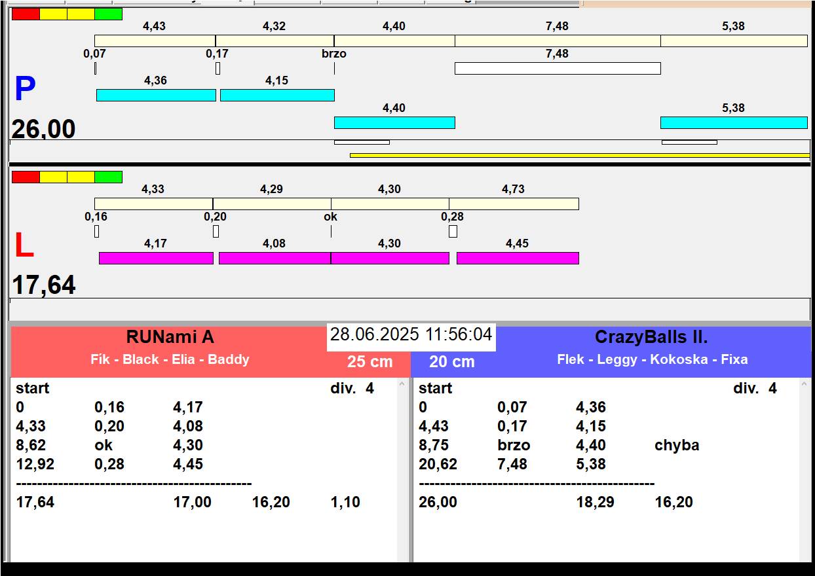Select the magenta 4,17 bar in lane L

[156, 258]
